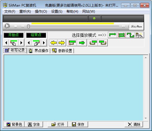Screen dimensions: 152x131
Task: Click the 背景色 color button
Action: click(14, 124)
